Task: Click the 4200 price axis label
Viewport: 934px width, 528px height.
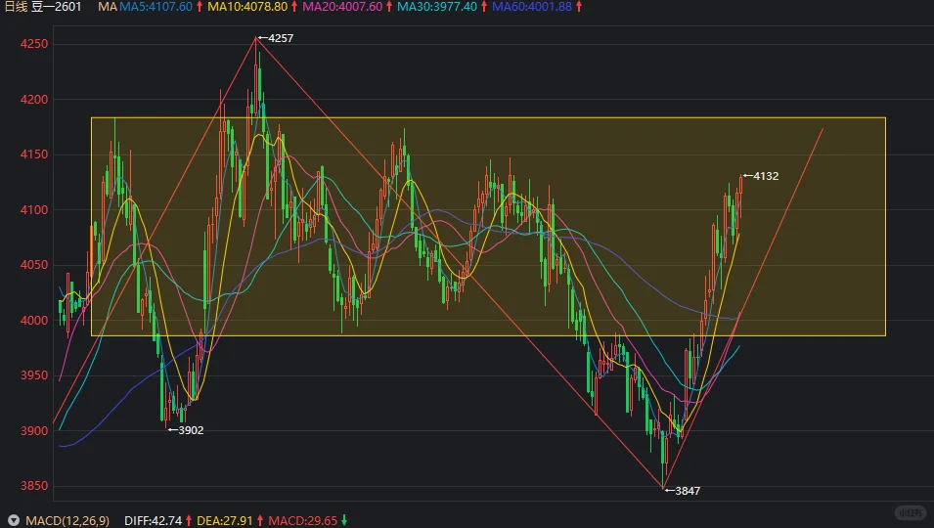Action: coord(34,100)
